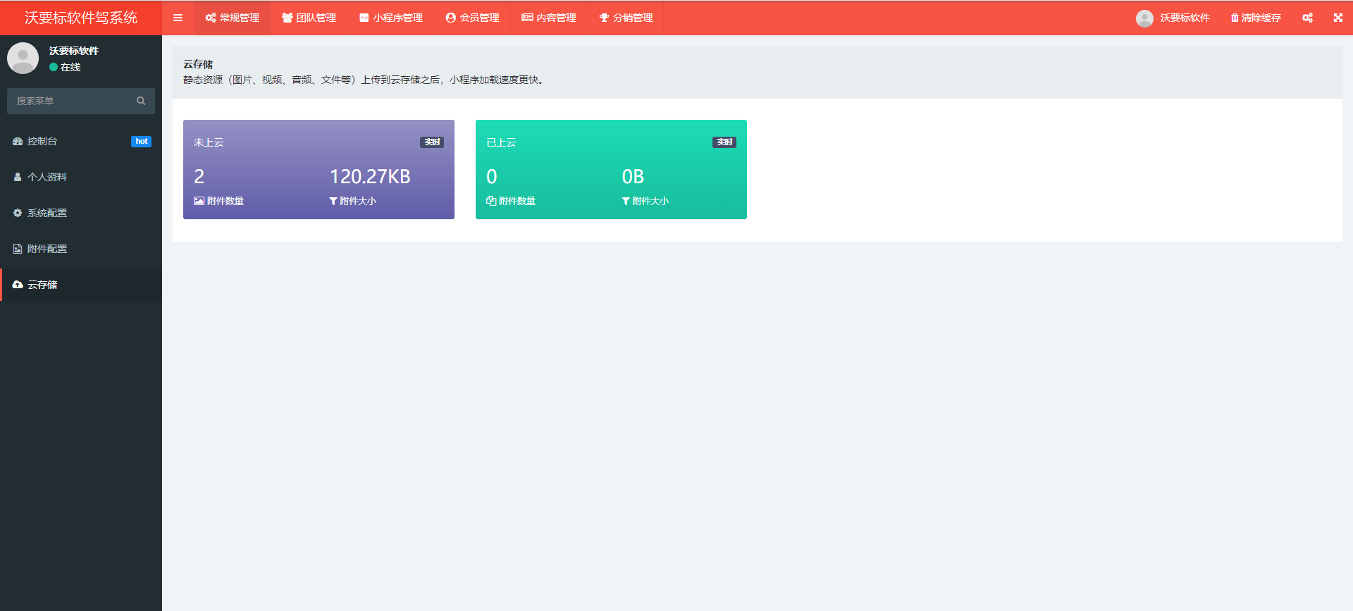Go to the 内容管理 tab
The height and width of the screenshot is (611, 1353).
point(548,18)
